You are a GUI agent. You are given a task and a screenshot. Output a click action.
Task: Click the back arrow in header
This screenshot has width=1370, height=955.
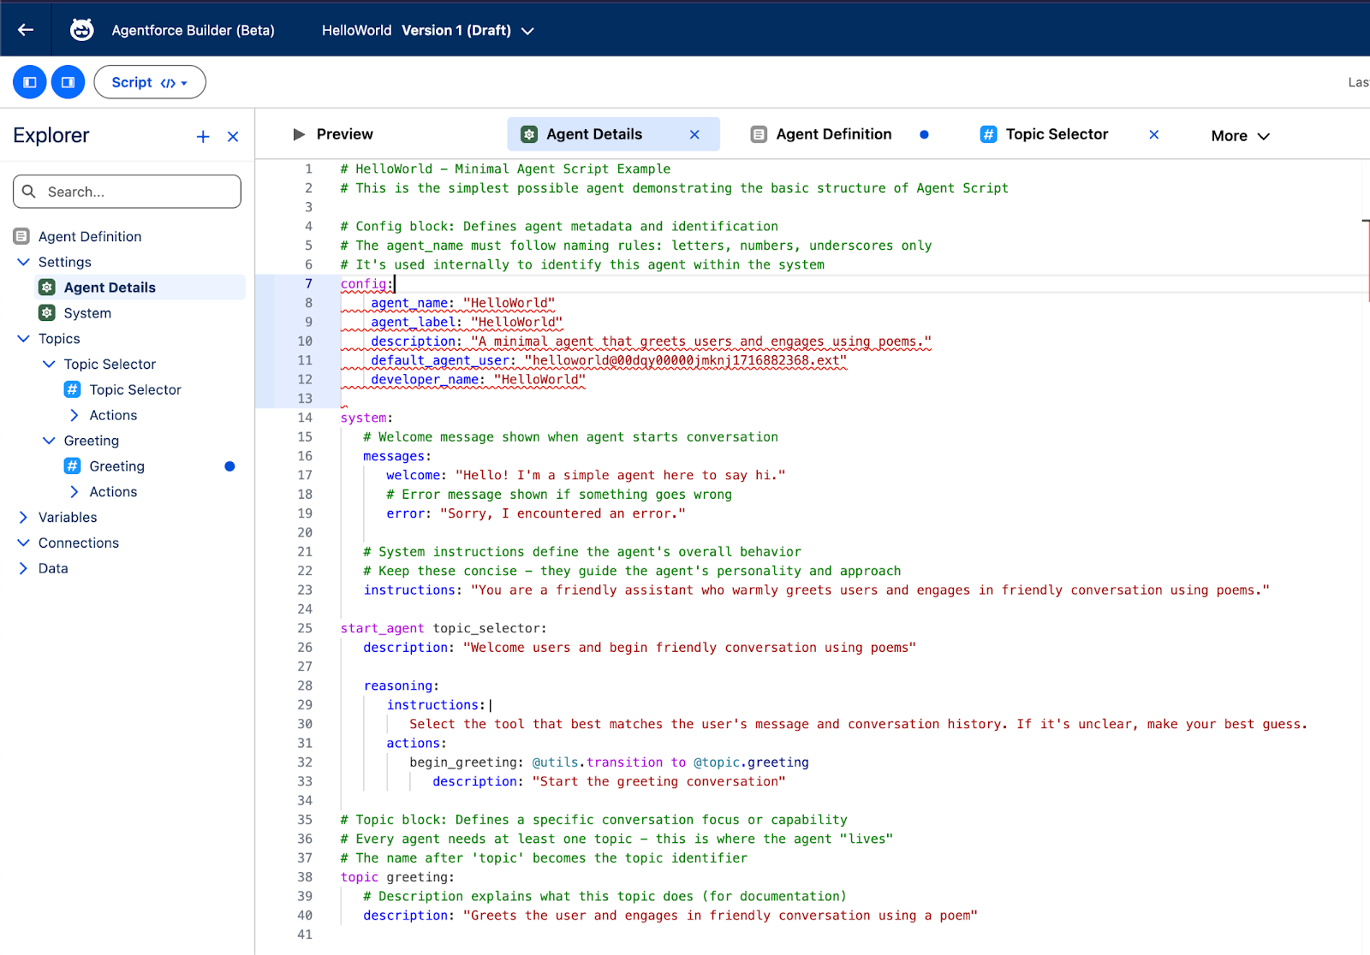26,30
